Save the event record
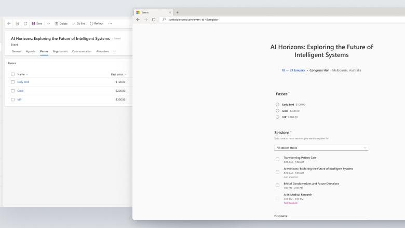Screen dimensions: 405x228 (37, 23)
